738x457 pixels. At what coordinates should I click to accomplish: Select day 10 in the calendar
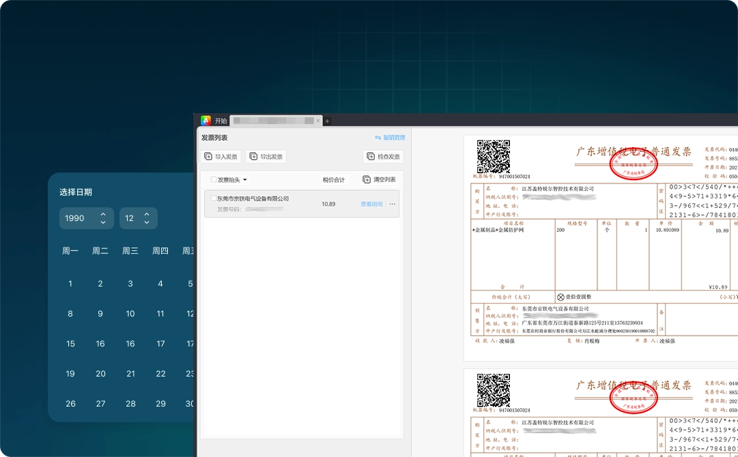click(x=130, y=314)
